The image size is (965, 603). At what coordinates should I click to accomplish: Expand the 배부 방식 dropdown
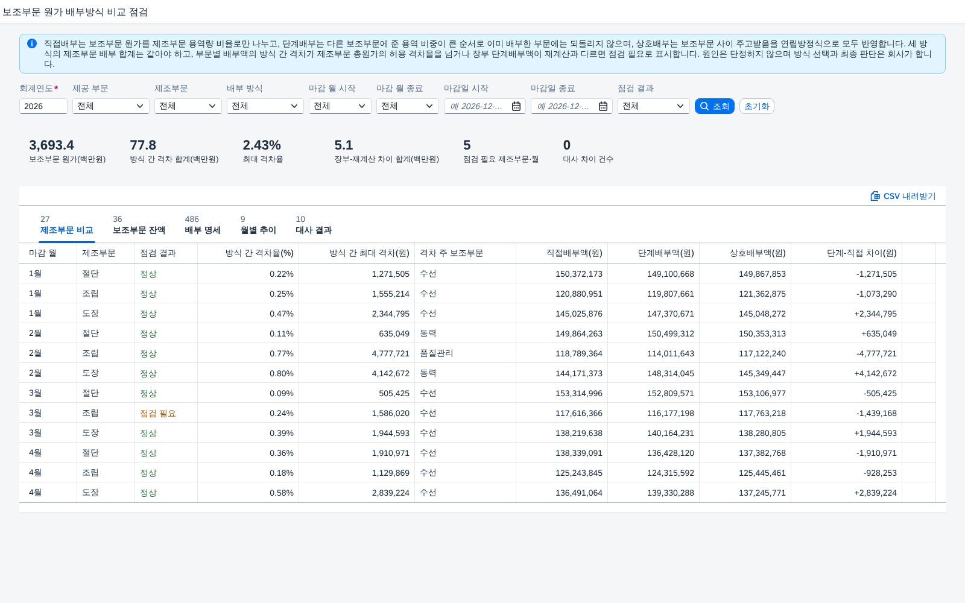pyautogui.click(x=265, y=106)
